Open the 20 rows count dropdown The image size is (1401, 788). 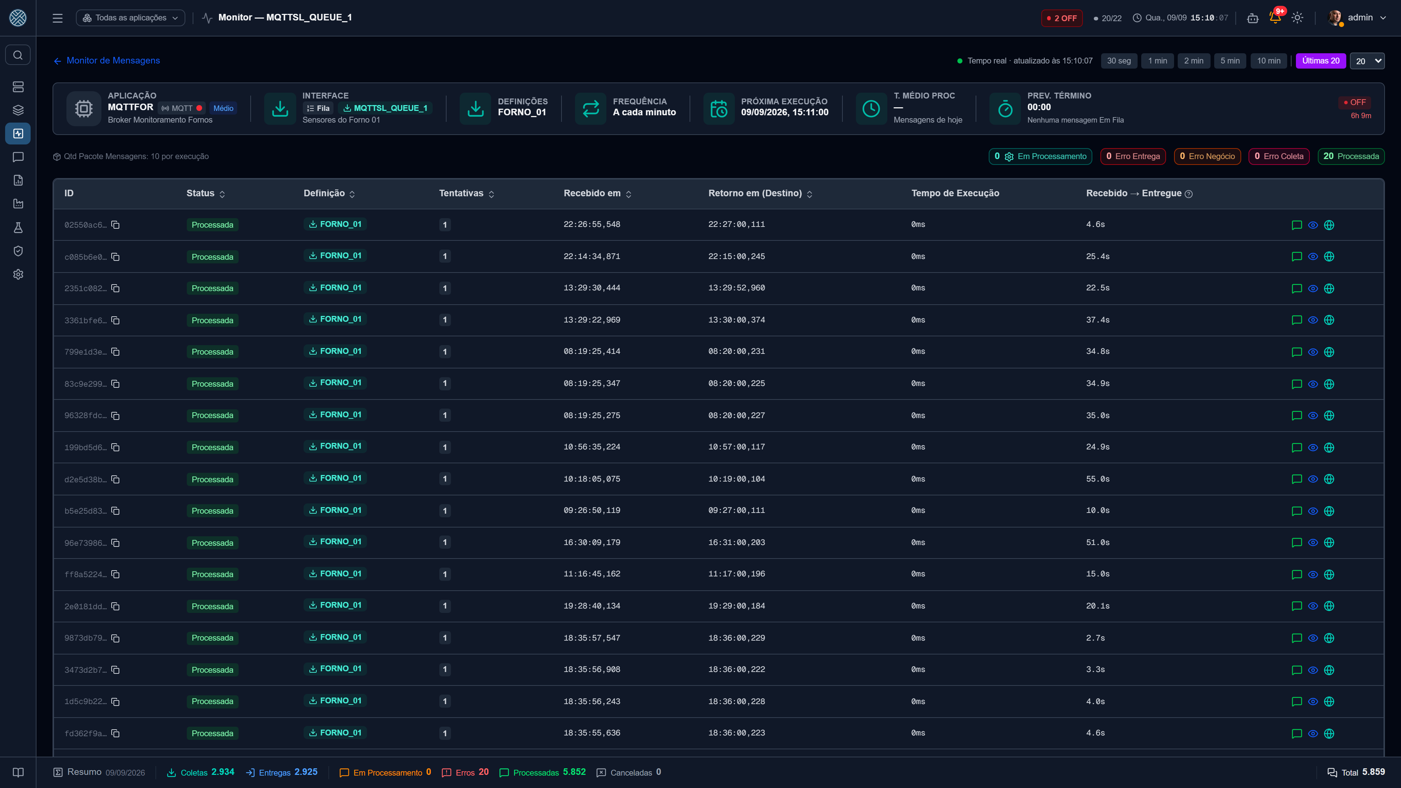click(x=1367, y=61)
